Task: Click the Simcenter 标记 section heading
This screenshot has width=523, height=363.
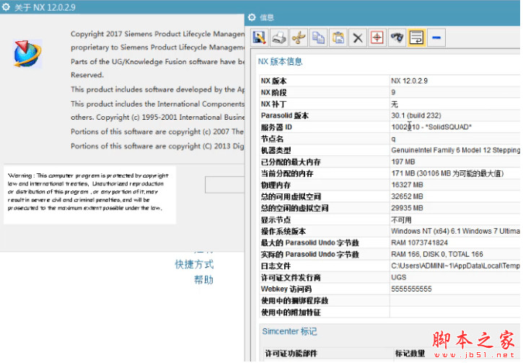Action: coord(291,331)
